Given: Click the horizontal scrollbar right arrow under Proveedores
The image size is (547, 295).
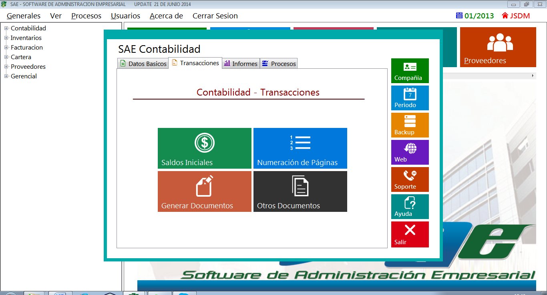Looking at the screenshot, I should click(533, 76).
